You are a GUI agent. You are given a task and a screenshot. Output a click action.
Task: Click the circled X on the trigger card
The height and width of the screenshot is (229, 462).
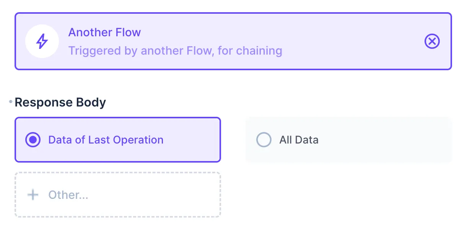432,42
